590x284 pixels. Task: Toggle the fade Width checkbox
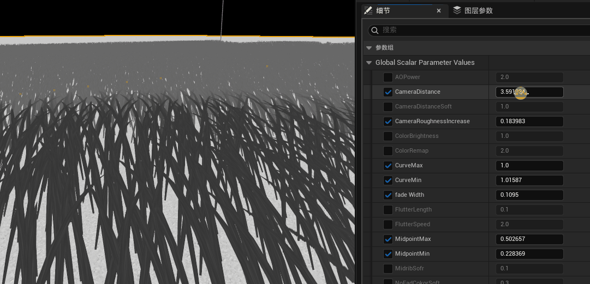pos(388,195)
